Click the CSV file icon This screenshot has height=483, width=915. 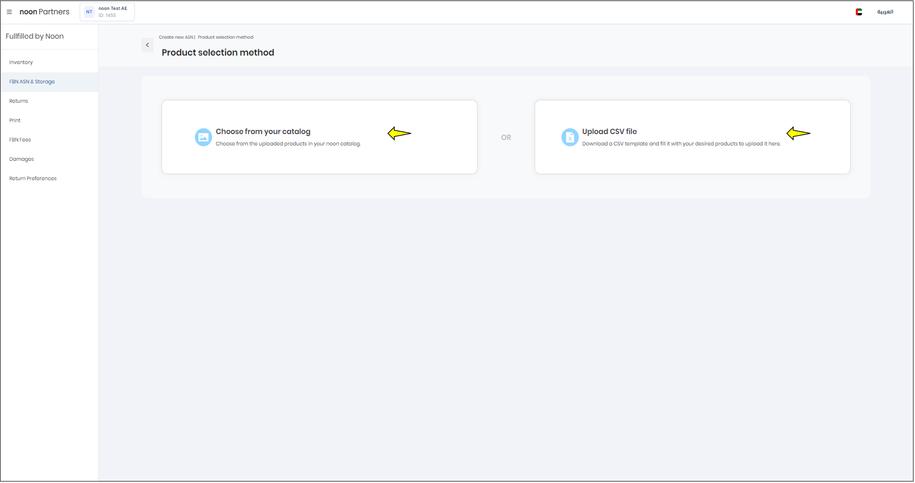coord(570,137)
